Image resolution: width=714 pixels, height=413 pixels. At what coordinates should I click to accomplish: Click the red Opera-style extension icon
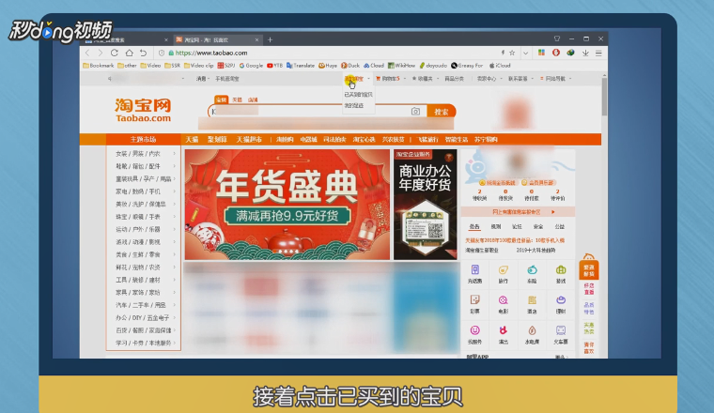[x=555, y=53]
